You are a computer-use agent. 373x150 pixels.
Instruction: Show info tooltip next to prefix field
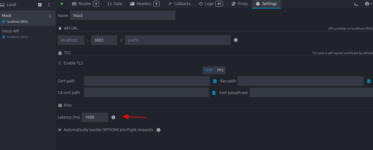click(x=235, y=40)
